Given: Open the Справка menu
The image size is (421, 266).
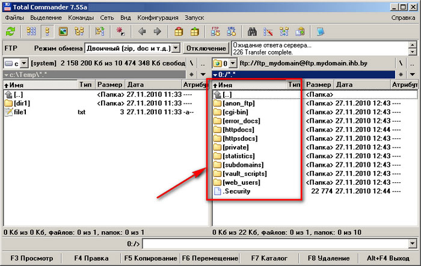Looking at the screenshot, I should [403, 17].
